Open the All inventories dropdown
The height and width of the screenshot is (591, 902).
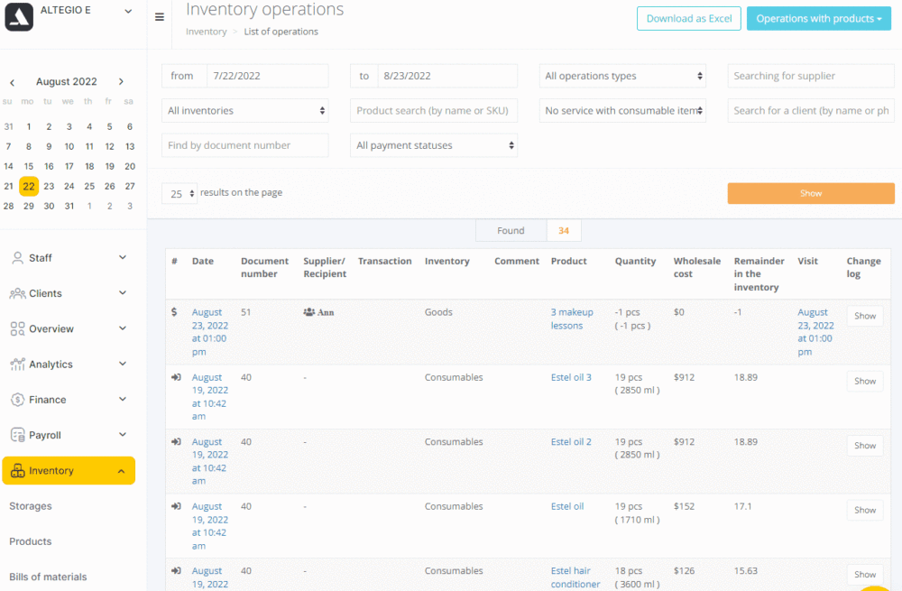point(245,110)
